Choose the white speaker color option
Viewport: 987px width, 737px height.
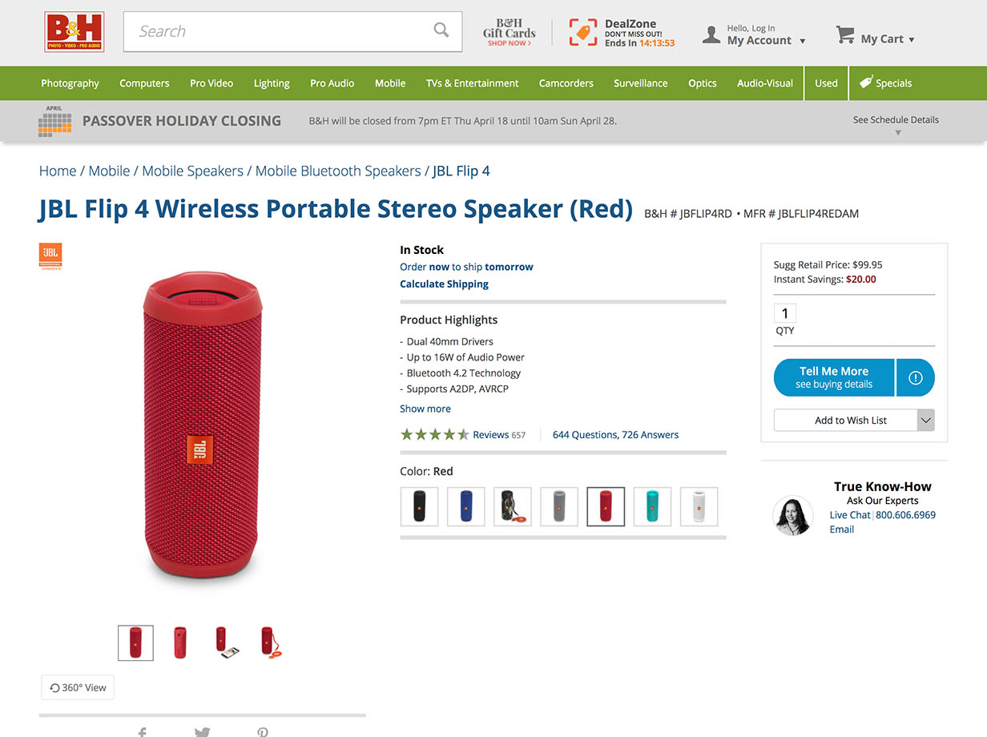[699, 506]
